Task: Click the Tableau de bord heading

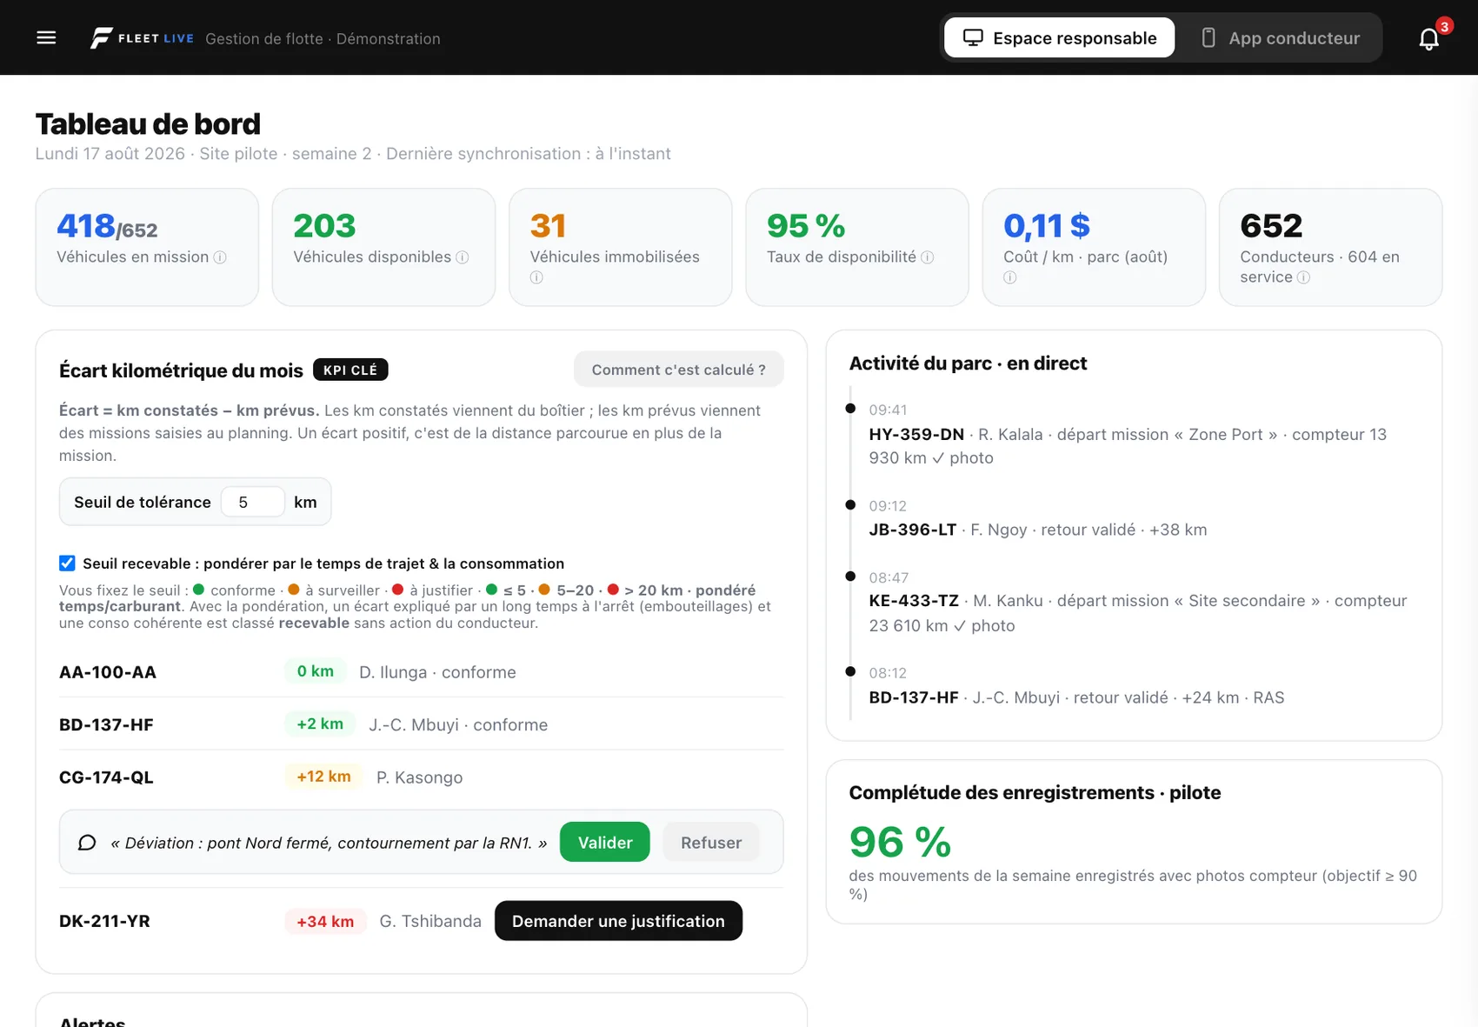Action: (x=148, y=124)
